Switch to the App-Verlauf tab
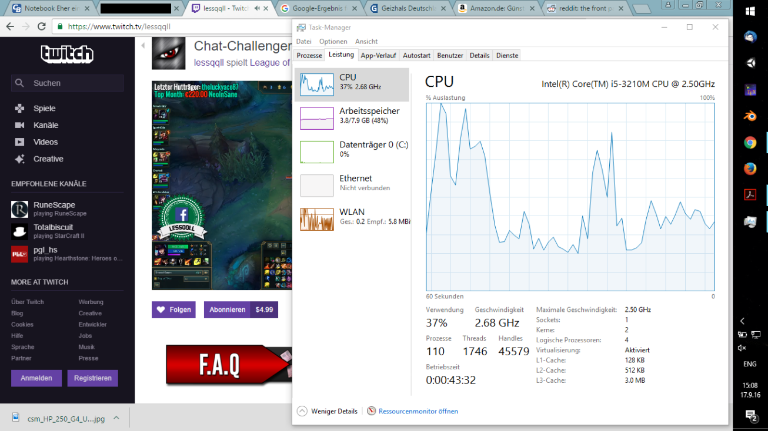Image resolution: width=768 pixels, height=431 pixels. click(379, 55)
